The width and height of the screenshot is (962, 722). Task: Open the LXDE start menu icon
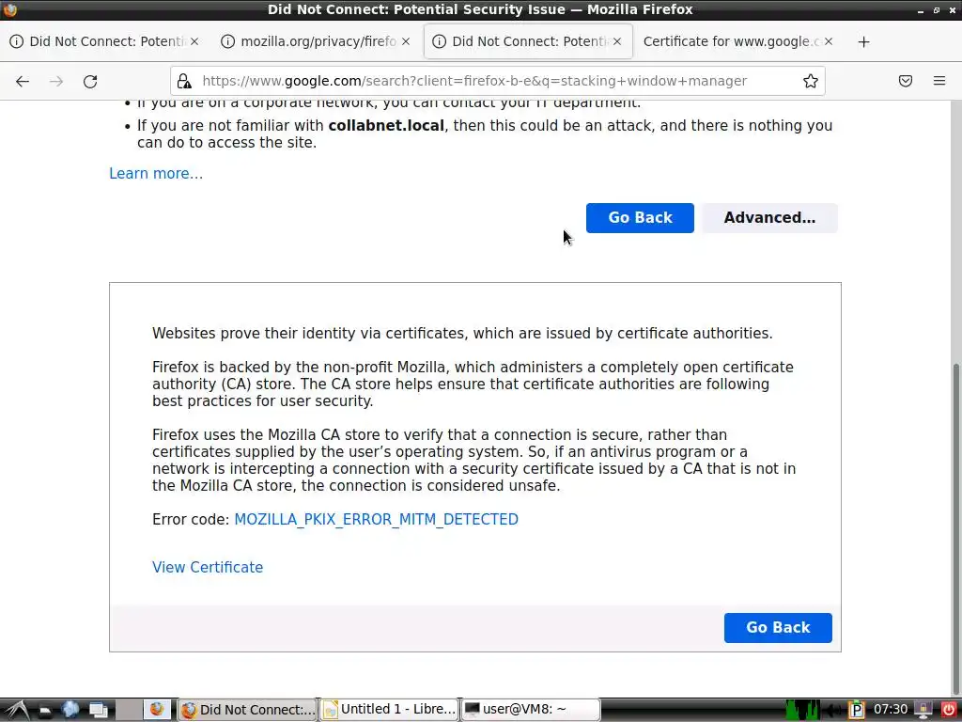pos(17,710)
